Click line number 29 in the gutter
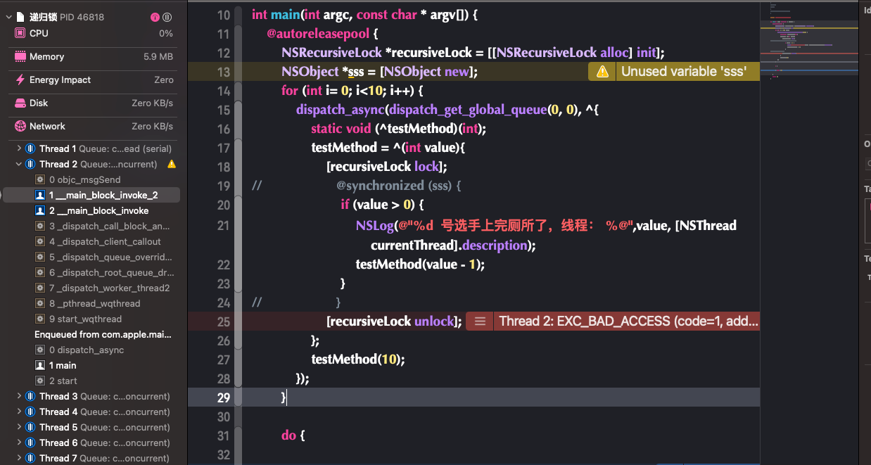This screenshot has width=871, height=465. tap(223, 397)
